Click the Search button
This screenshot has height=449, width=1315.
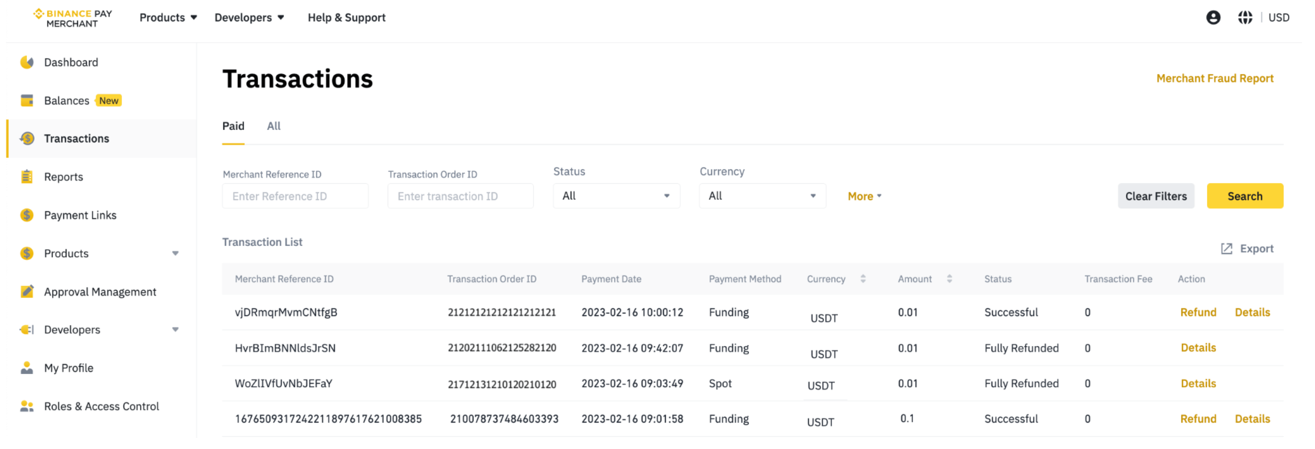1244,196
